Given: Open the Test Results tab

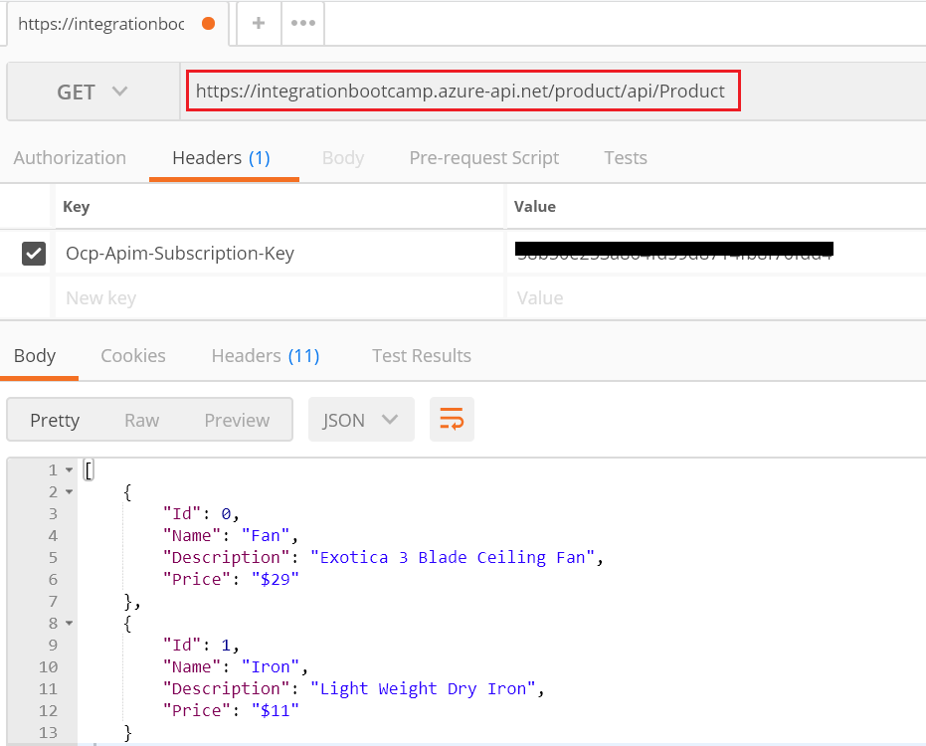Looking at the screenshot, I should click(422, 355).
